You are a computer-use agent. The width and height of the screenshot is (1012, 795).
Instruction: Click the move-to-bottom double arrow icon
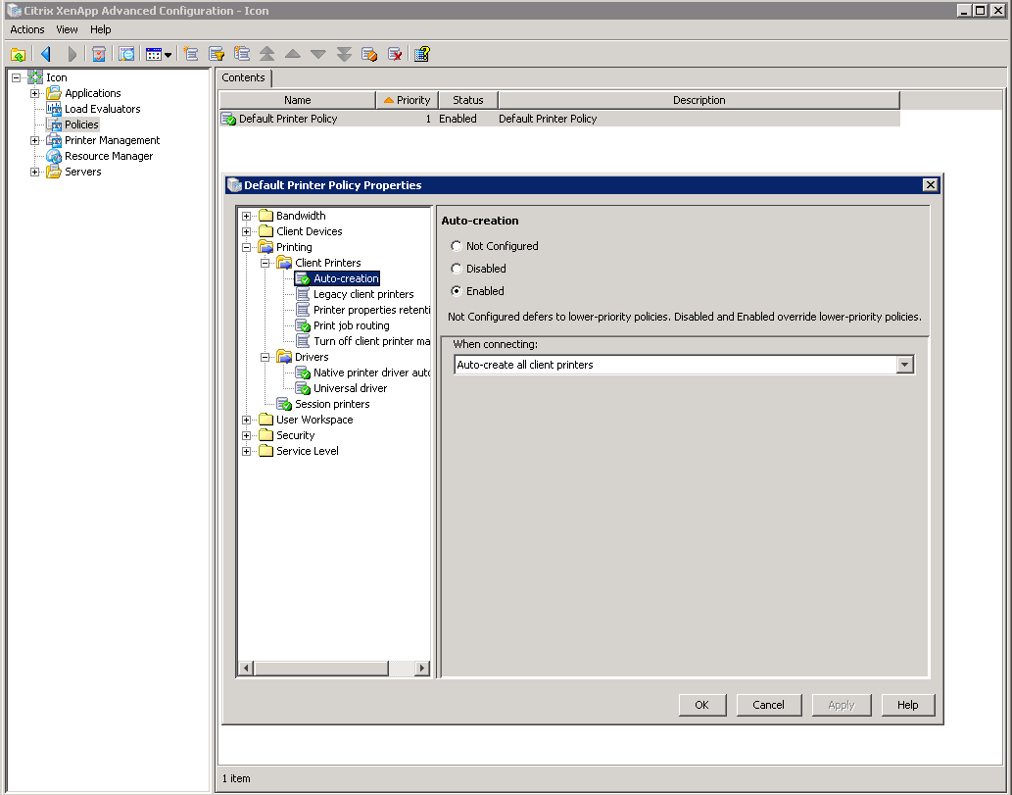pos(344,54)
